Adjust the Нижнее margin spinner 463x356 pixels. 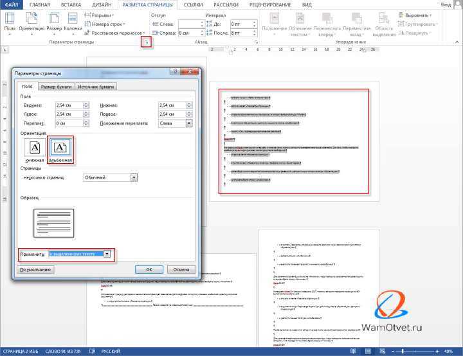pos(189,105)
